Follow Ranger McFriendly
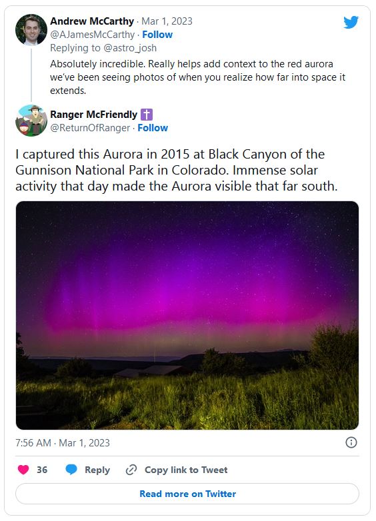376x521 pixels. pos(153,128)
